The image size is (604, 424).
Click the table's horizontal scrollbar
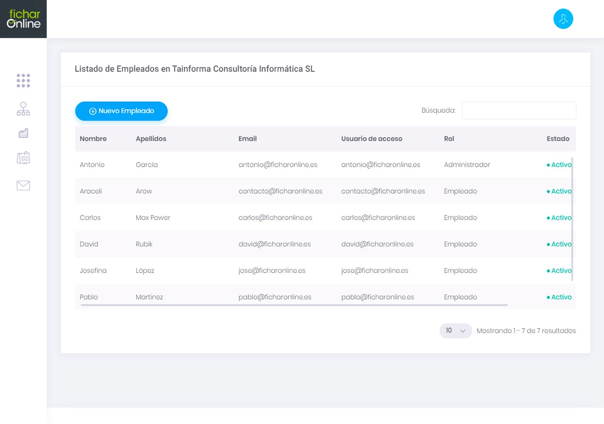point(294,305)
